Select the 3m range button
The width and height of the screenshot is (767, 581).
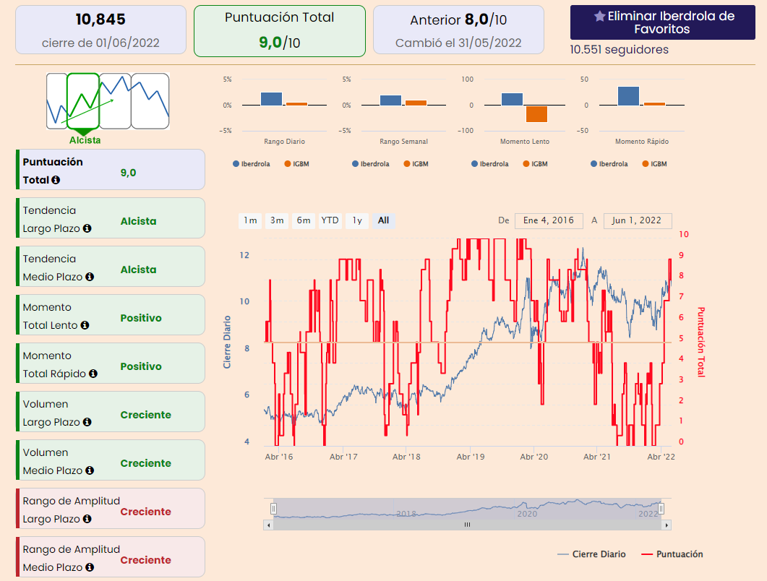click(277, 220)
